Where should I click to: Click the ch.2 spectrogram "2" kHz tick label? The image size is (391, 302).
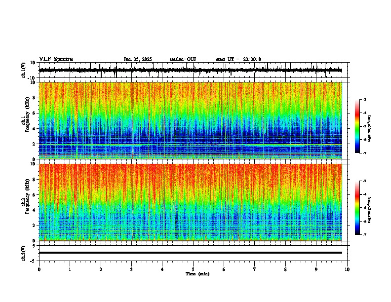tap(34, 226)
